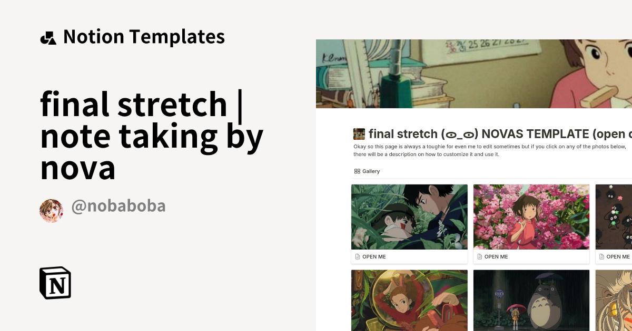Click the page emoji beside the final stretch title
The width and height of the screenshot is (632, 331).
point(359,134)
